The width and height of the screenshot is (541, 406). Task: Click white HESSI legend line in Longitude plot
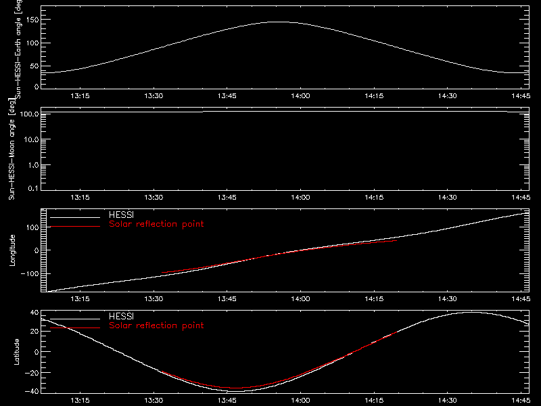pyautogui.click(x=75, y=217)
